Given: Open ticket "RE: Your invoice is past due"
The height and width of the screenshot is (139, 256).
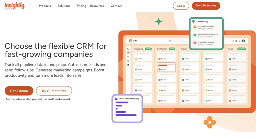Looking at the screenshot, I should point(206,43).
